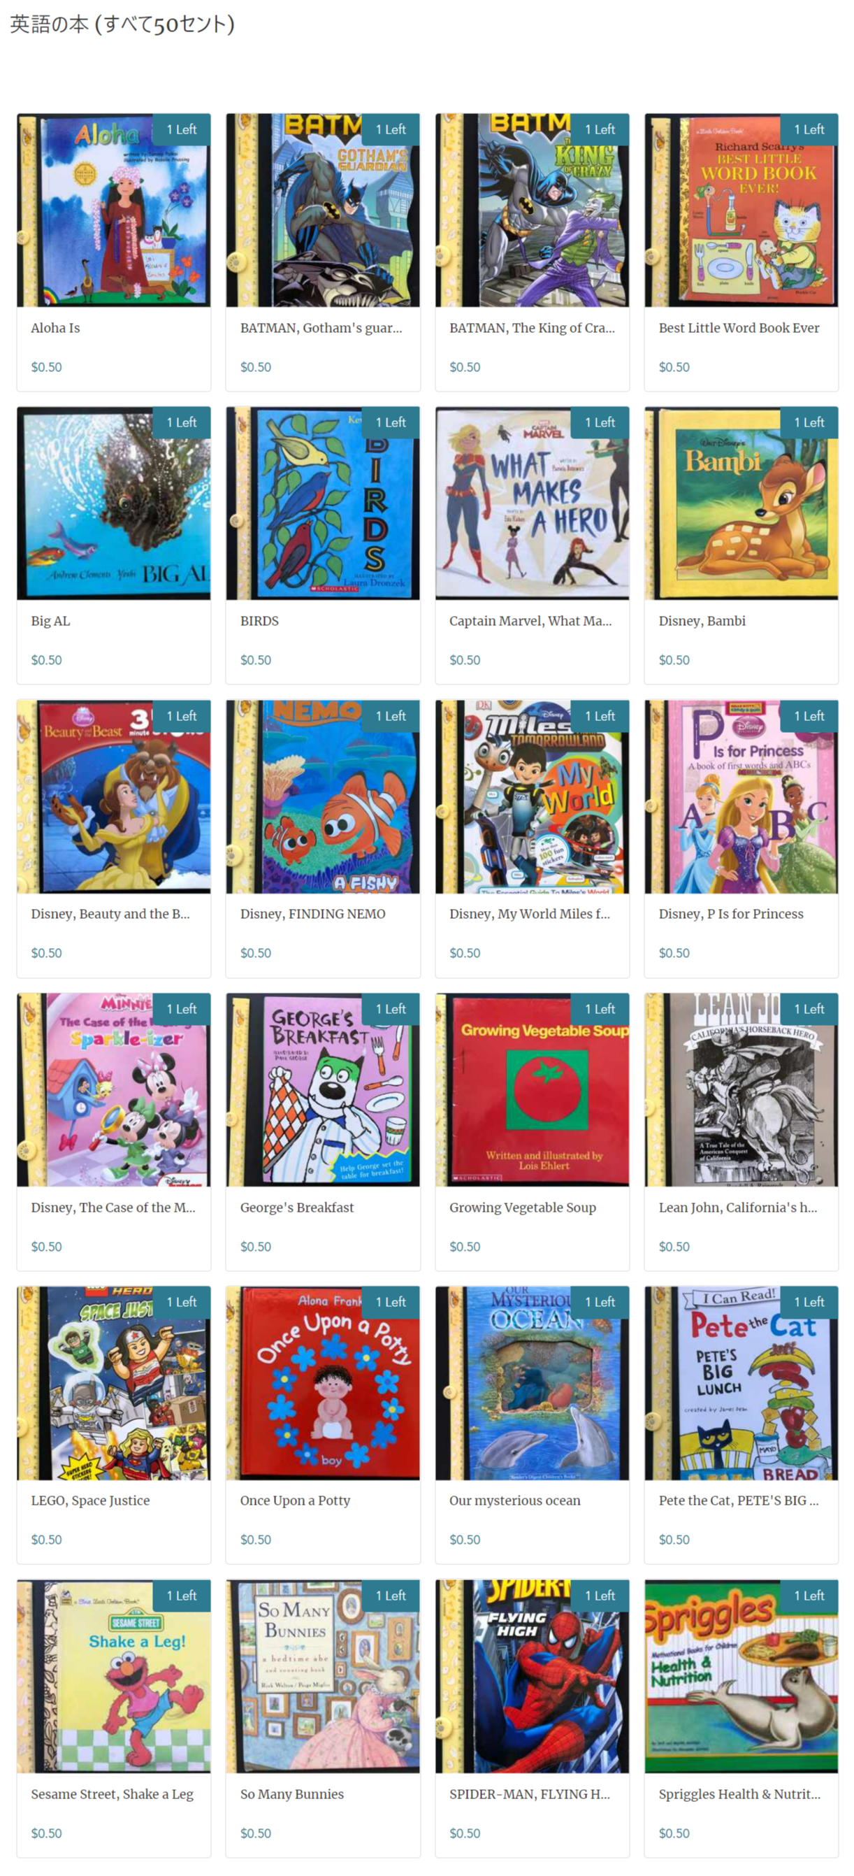Open the Finding Nemo book cover
Image resolution: width=854 pixels, height=1876 pixels.
pyautogui.click(x=323, y=796)
